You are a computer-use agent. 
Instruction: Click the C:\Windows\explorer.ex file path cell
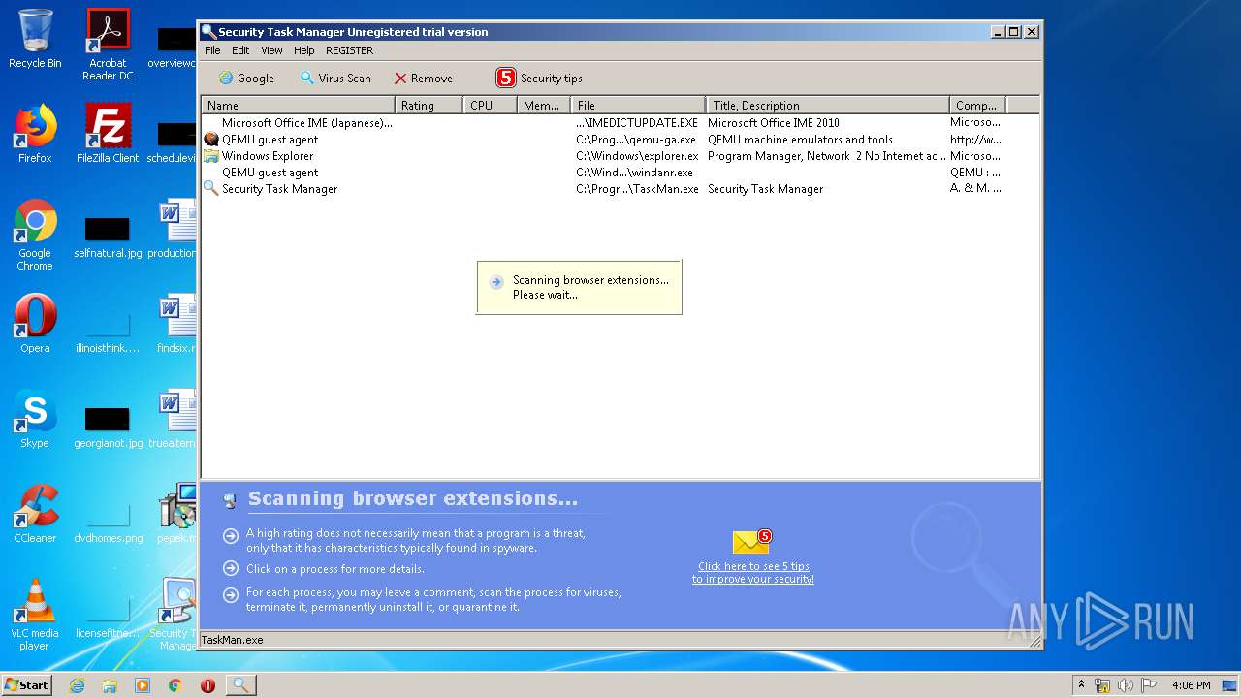coord(637,156)
